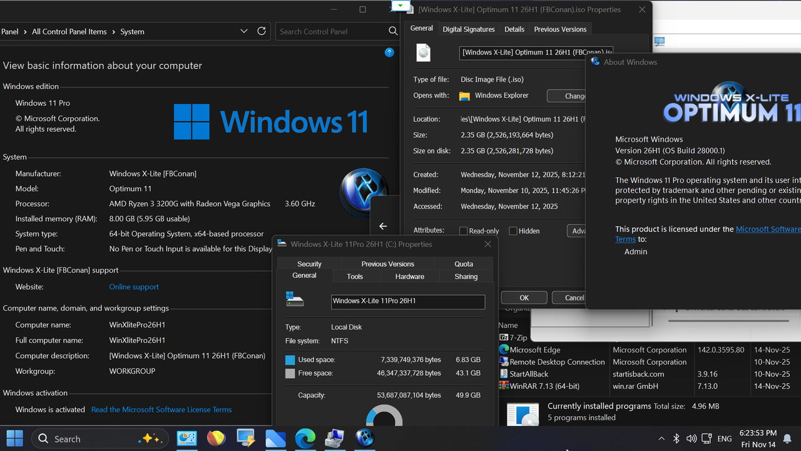
Task: Open the address bar dropdown chevron
Action: pos(244,31)
